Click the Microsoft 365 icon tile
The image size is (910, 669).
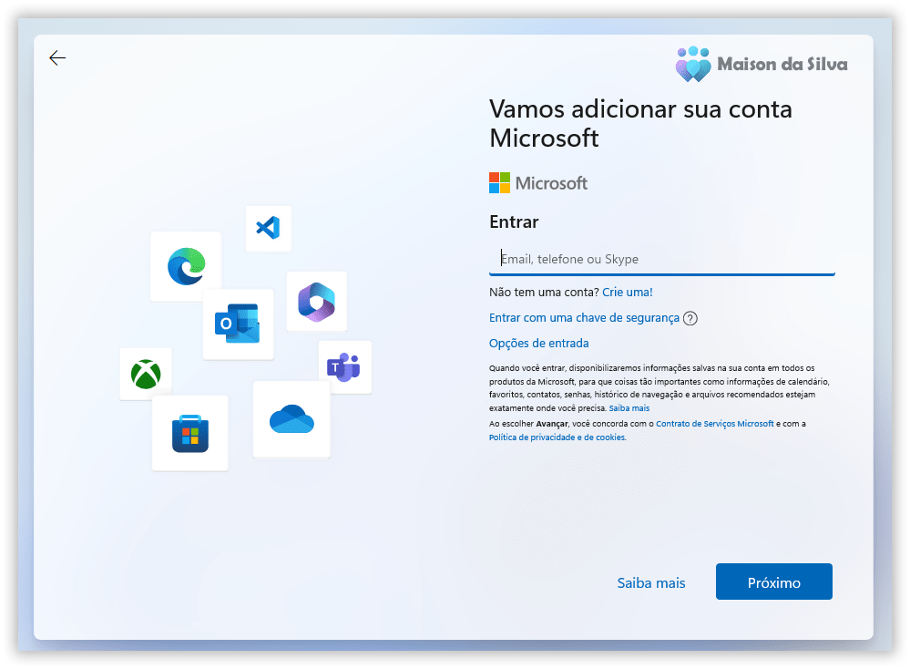[x=316, y=302]
